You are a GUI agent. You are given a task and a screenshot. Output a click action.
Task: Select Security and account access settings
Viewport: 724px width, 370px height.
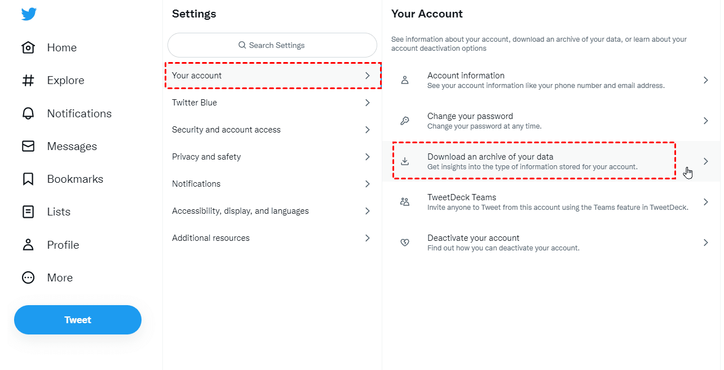click(226, 130)
